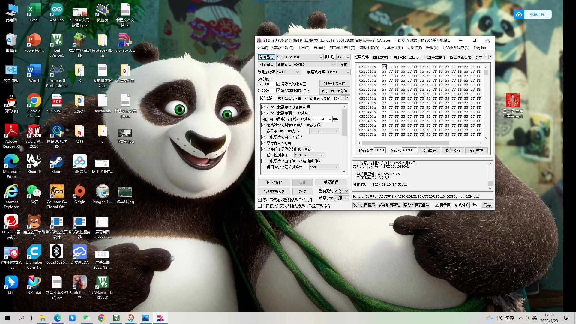Launch Counter-Strike Global Offensive icon
This screenshot has width=576, height=324.
tap(57, 196)
